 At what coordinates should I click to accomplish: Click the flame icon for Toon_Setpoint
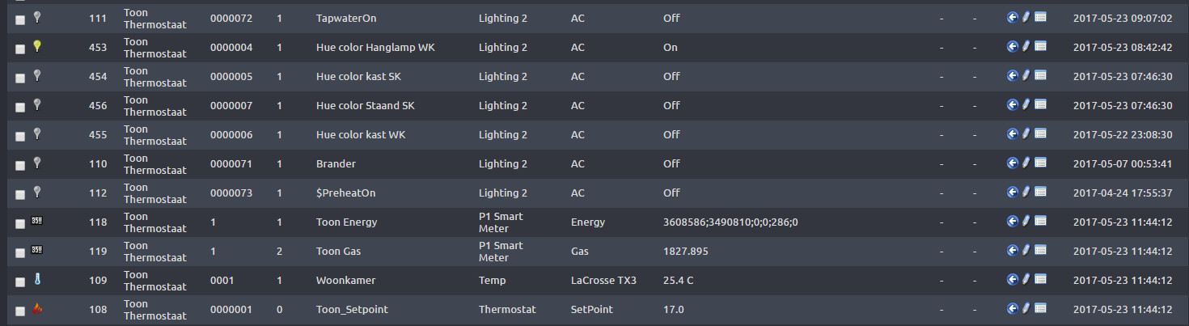[36, 308]
